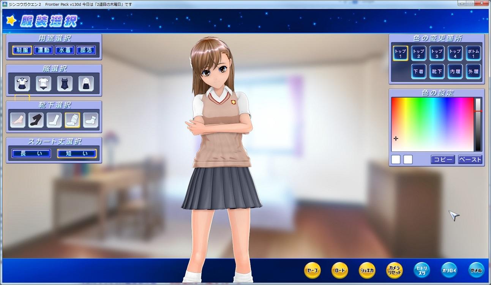Paste the color with ペースト button

click(x=470, y=159)
